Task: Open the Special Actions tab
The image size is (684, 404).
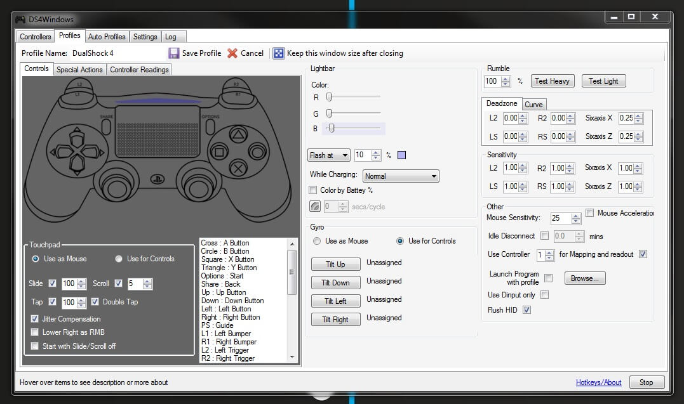Action: 79,70
